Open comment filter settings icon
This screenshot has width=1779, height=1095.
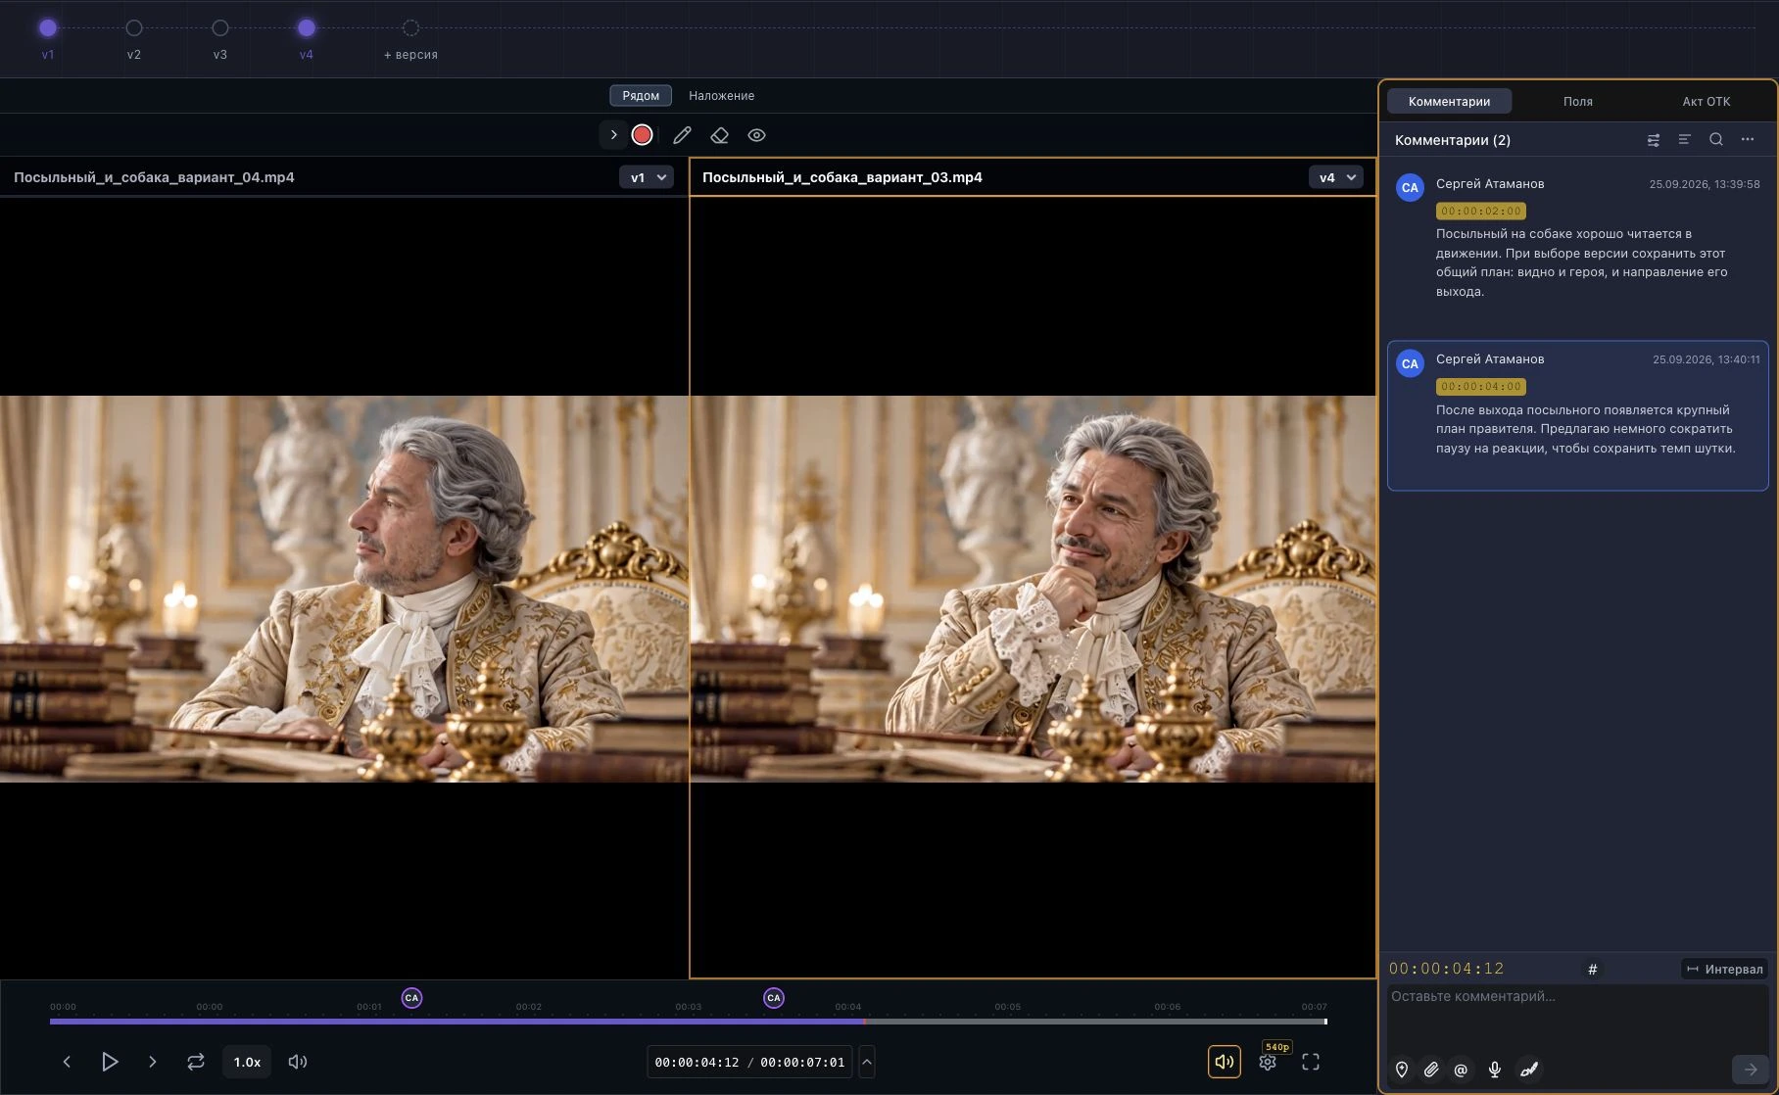pyautogui.click(x=1654, y=140)
